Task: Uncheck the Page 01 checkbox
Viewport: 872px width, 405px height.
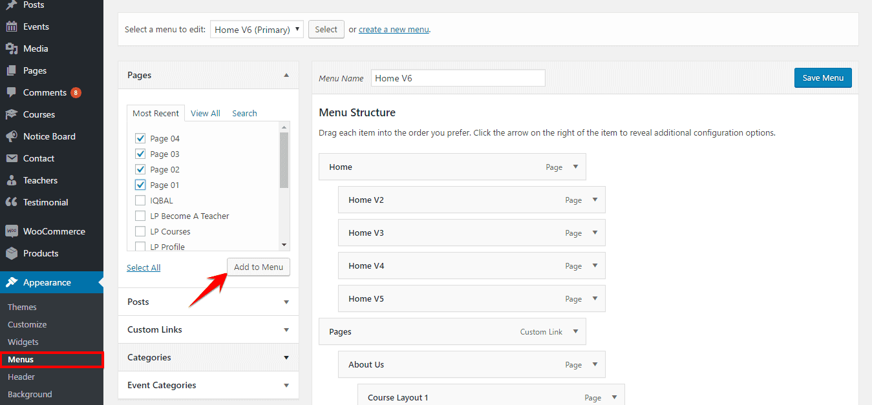Action: 140,185
